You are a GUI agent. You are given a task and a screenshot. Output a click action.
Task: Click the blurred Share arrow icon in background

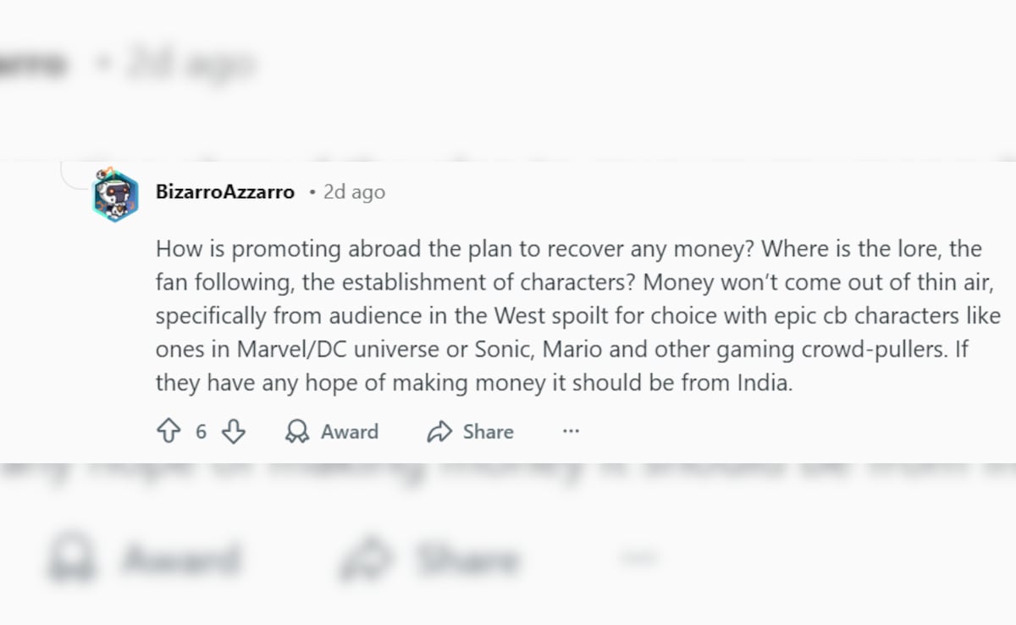pos(365,560)
